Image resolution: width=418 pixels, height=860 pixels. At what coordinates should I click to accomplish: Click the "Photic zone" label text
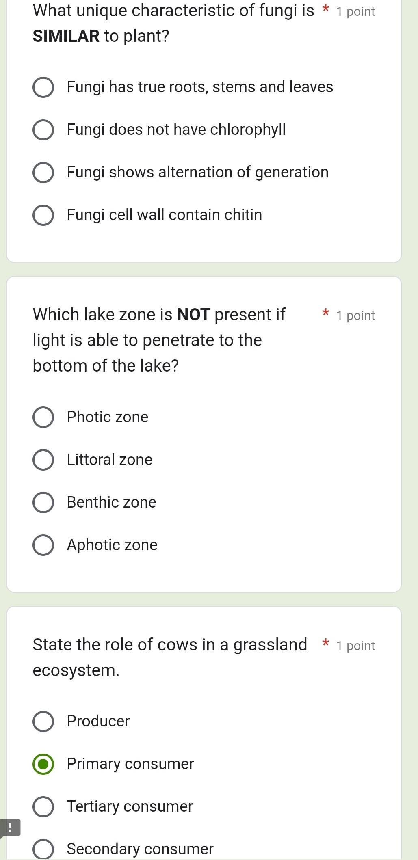pyautogui.click(x=107, y=417)
